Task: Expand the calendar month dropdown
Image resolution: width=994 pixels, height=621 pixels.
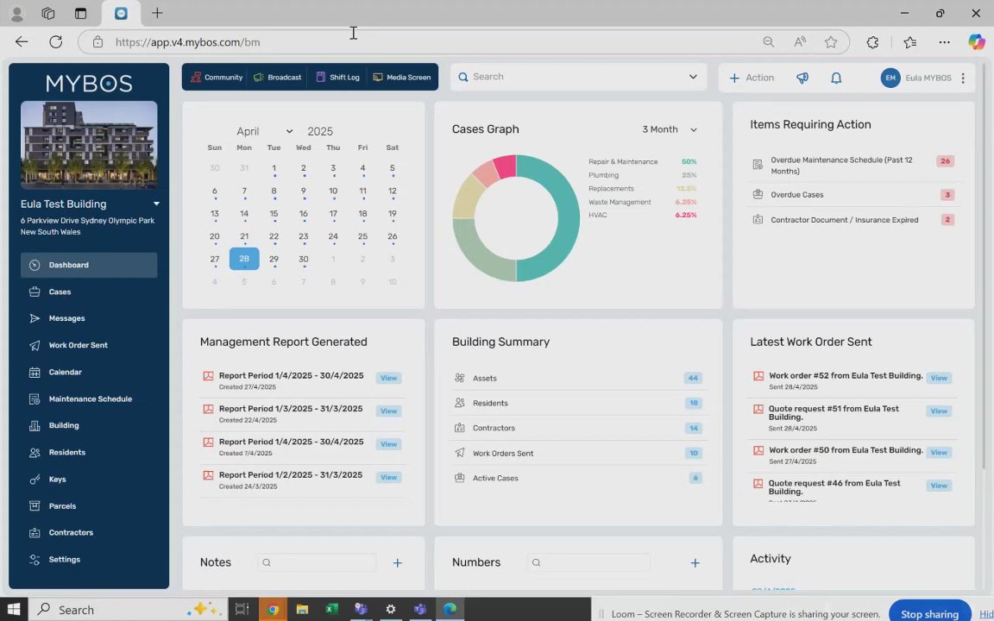Action: [x=264, y=131]
